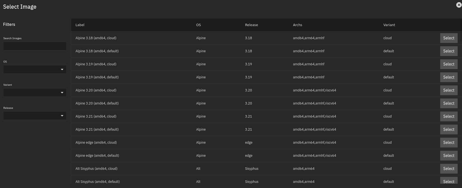This screenshot has width=462, height=188.
Task: Click label text Alt Sisyphus (amd64, cloud)
Action: pyautogui.click(x=96, y=169)
